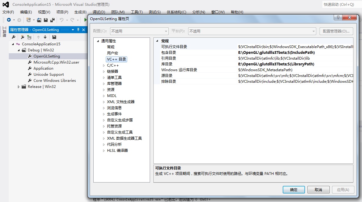Click the 取消 (Cancel) button
The height and width of the screenshot is (202, 362).
click(318, 190)
